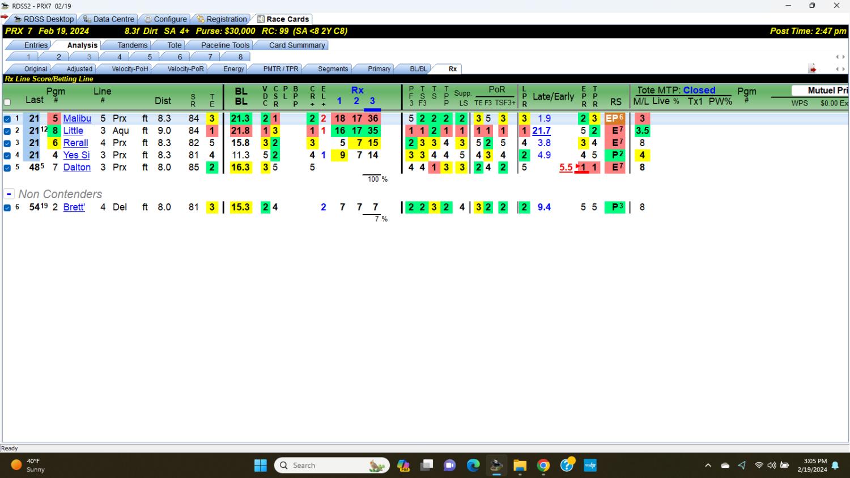Open File Explorer from taskbar
This screenshot has height=478, width=850.
pyautogui.click(x=520, y=466)
